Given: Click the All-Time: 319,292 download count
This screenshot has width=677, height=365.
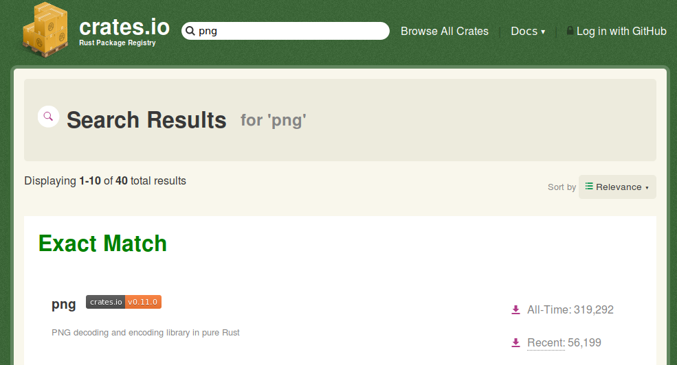Looking at the screenshot, I should (570, 310).
